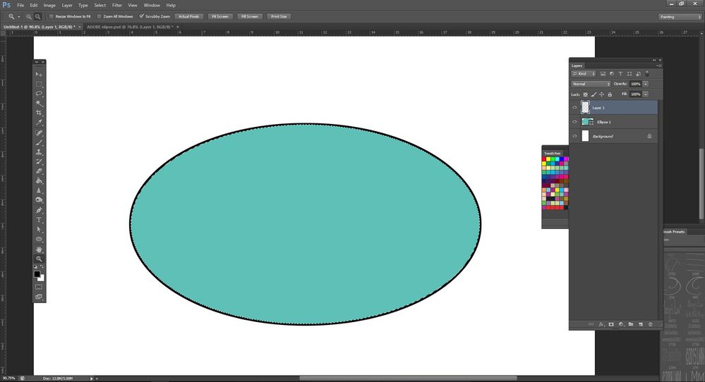Add a layer mask
705x382 pixels.
tap(611, 324)
